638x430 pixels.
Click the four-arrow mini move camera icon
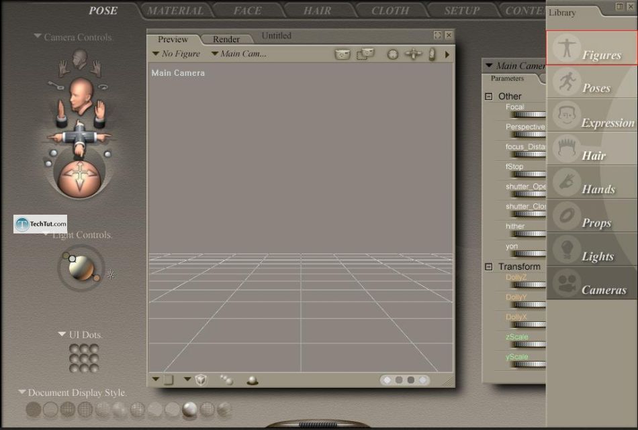point(414,54)
